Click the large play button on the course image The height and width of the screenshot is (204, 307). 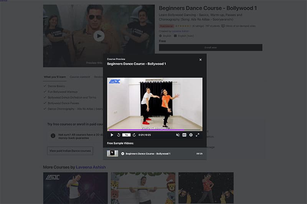tap(99, 36)
